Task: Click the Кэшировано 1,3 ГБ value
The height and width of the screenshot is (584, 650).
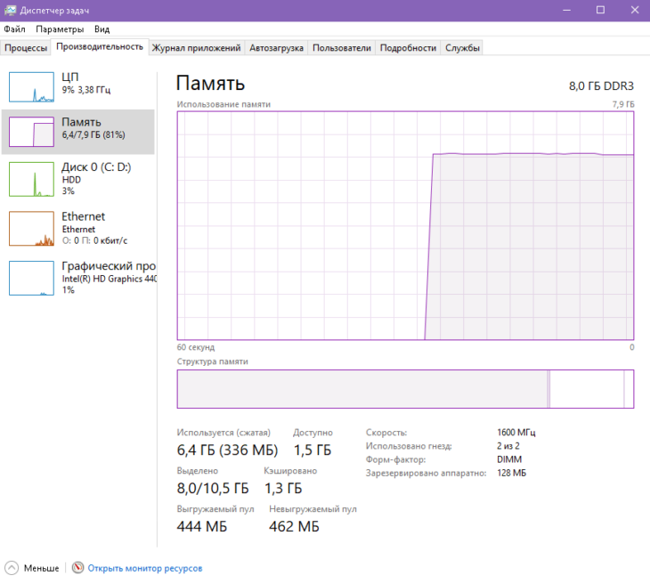Action: click(283, 488)
